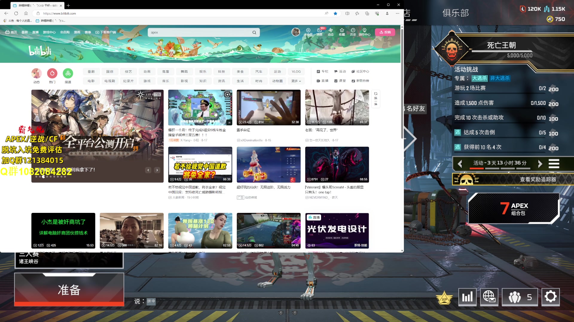The height and width of the screenshot is (322, 574).
Task: Click the browser favorite star icon
Action: pyautogui.click(x=335, y=13)
